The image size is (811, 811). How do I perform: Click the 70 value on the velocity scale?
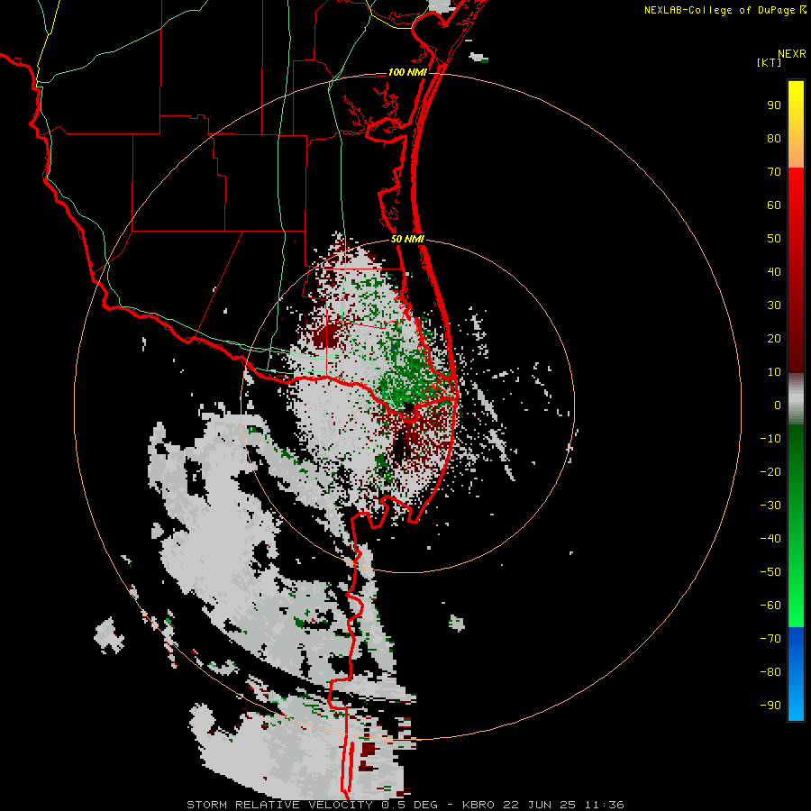tap(774, 172)
